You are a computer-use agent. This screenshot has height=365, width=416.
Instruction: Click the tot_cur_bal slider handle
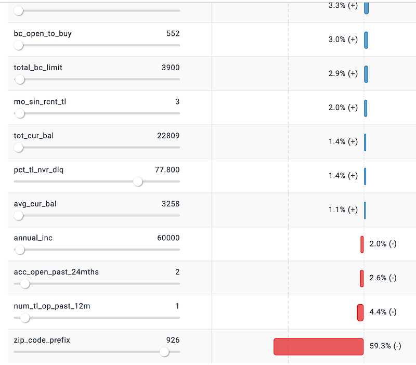[x=19, y=148]
